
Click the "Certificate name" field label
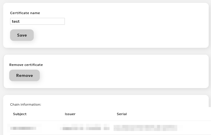(x=25, y=13)
